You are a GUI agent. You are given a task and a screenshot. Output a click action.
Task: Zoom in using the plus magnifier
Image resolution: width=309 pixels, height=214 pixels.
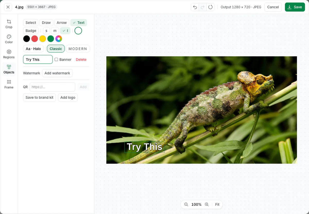[x=207, y=204]
